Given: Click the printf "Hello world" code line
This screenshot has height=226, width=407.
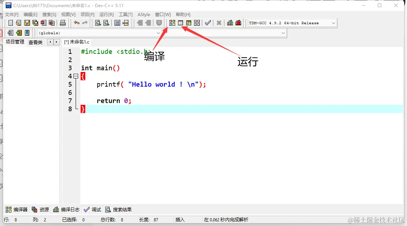Looking at the screenshot, I should click(151, 84).
